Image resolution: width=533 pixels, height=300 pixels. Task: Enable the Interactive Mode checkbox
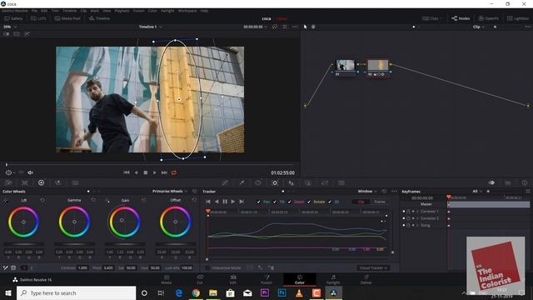(x=207, y=268)
